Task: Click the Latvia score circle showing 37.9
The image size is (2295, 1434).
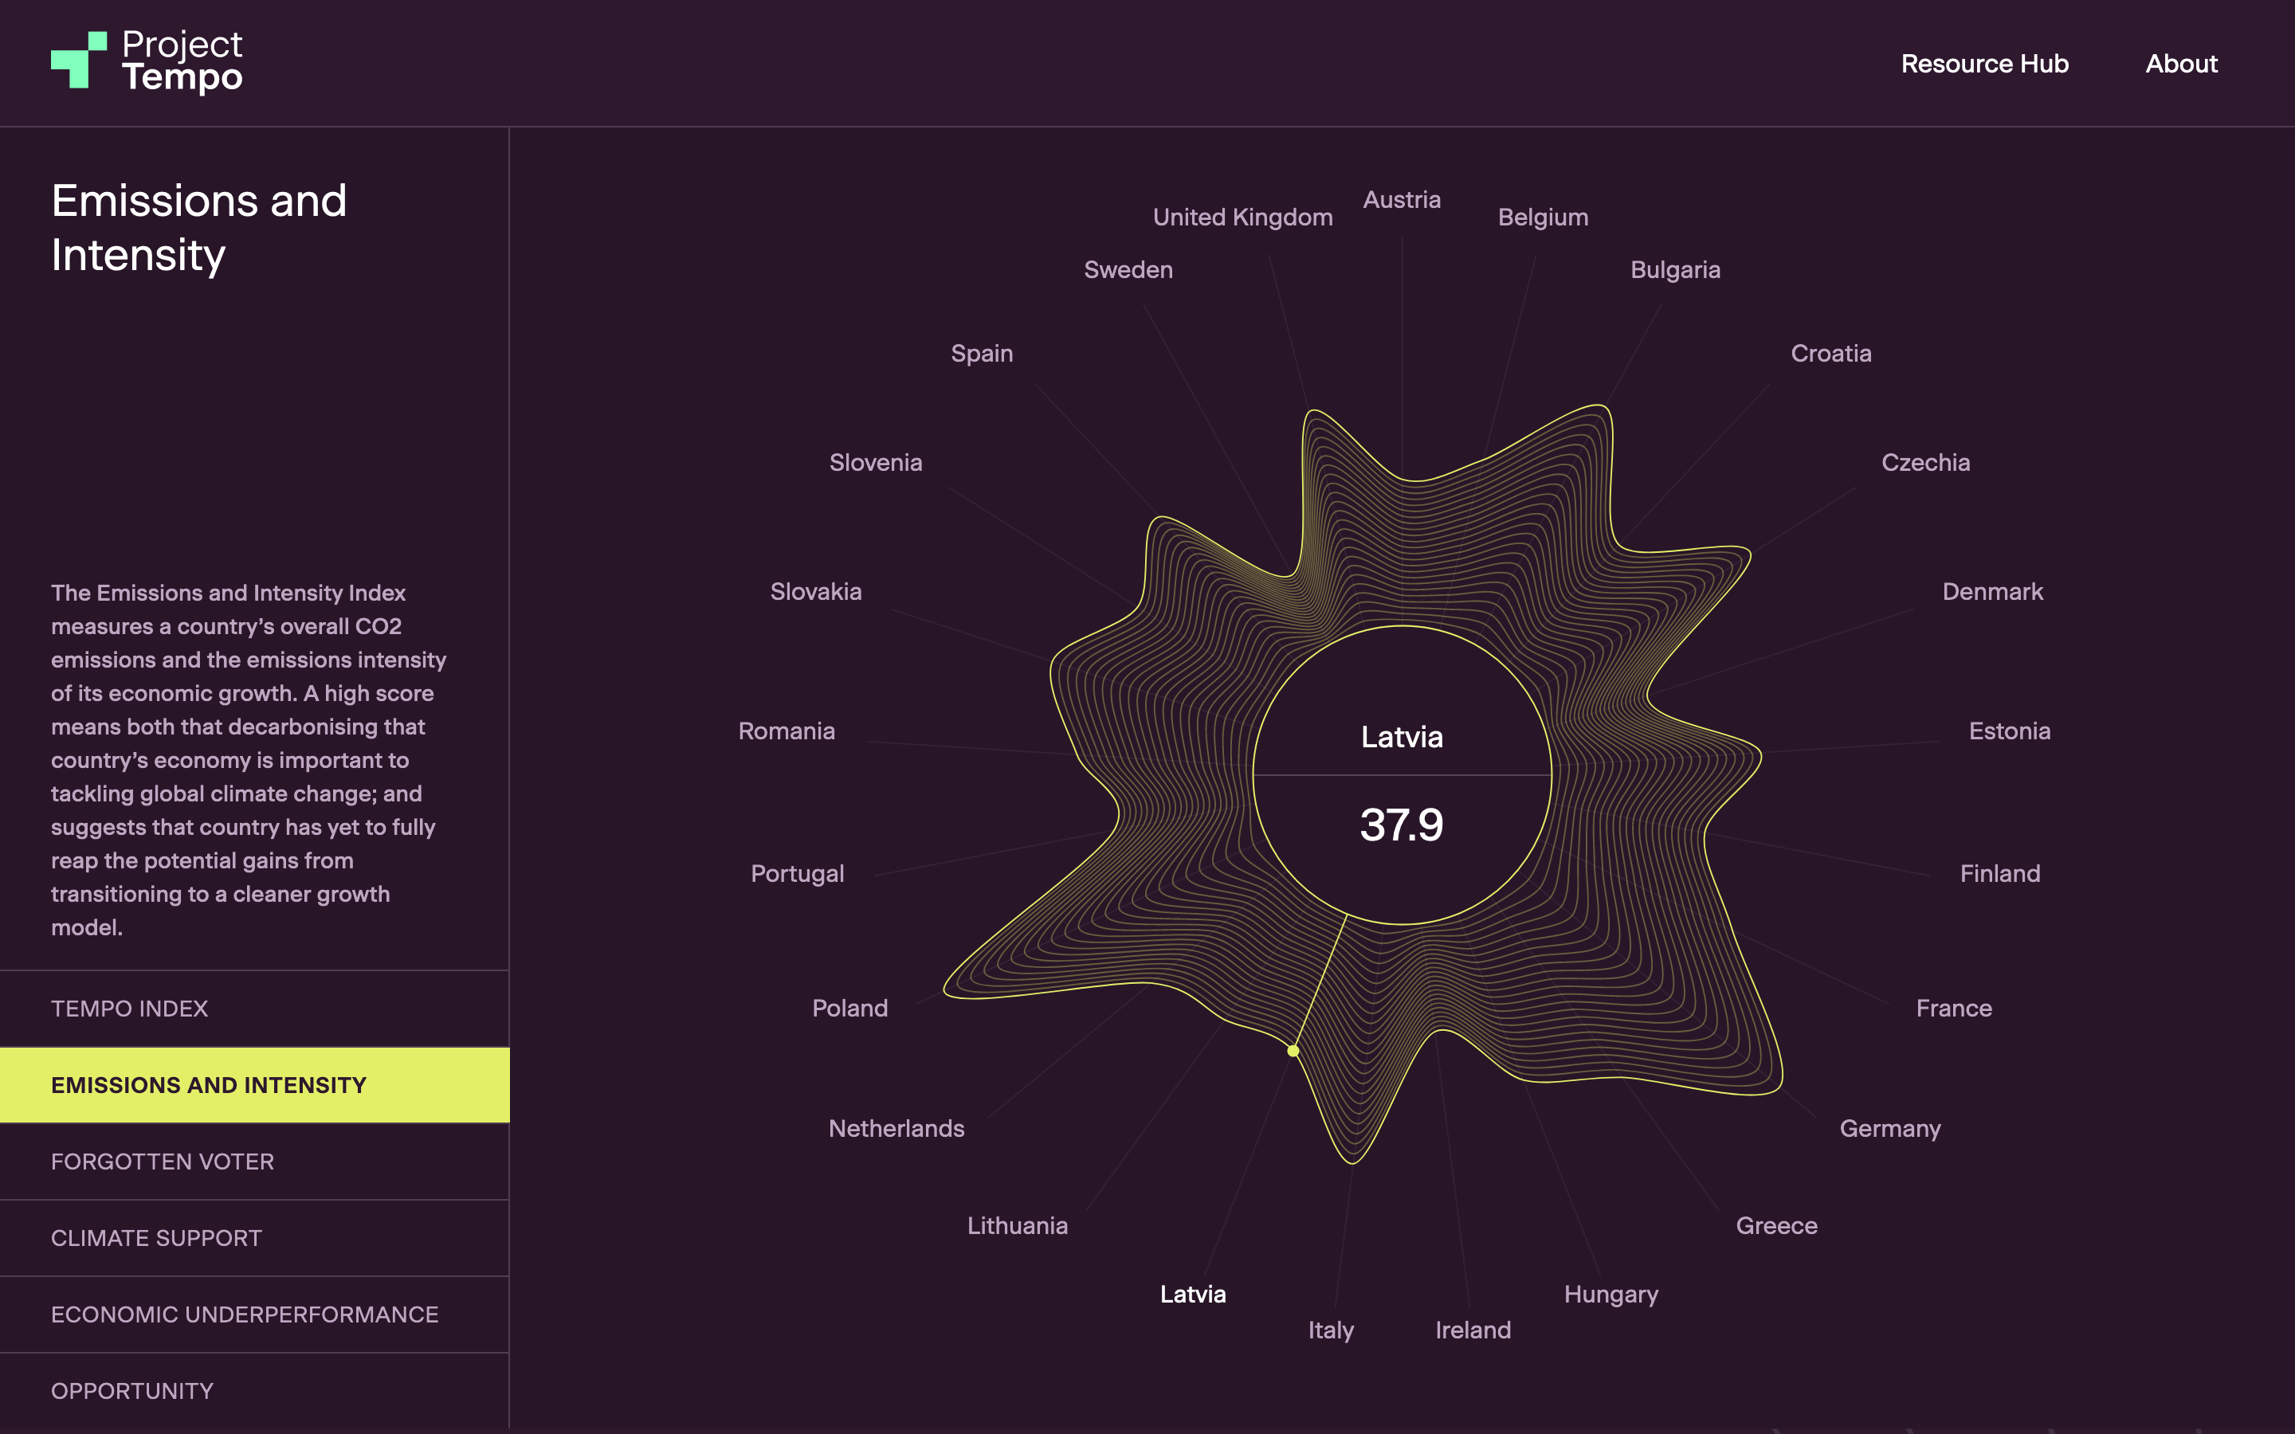Action: coord(1402,778)
